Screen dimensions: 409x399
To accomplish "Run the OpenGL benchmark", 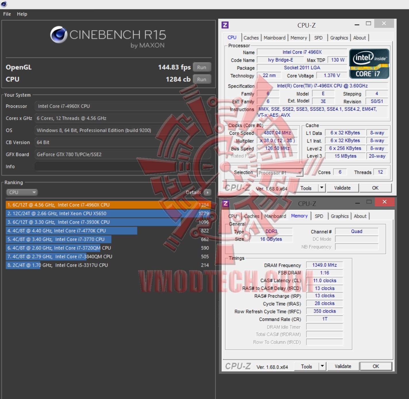I will tap(202, 67).
